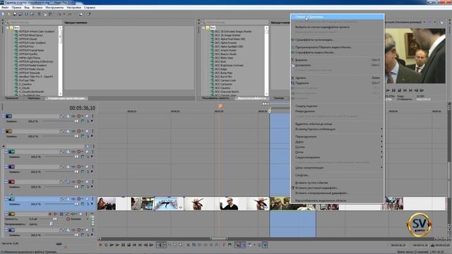The image size is (452, 254).
Task: Select HitFilm Blood Spray in the generators list
Action: tap(31, 35)
